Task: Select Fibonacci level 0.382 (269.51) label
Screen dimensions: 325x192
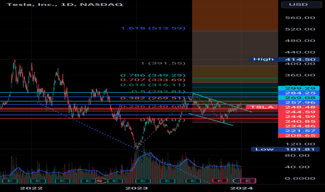Action: click(153, 98)
